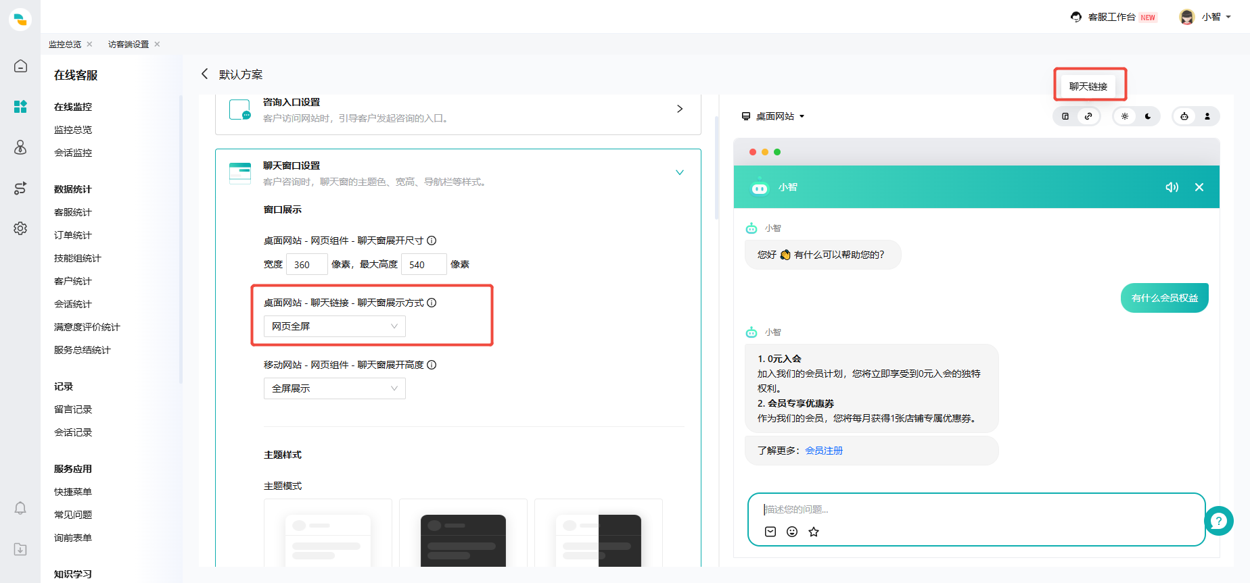Screen dimensions: 1250x583
Task: Collapse the 聊天窗口设置 section
Action: coord(680,172)
